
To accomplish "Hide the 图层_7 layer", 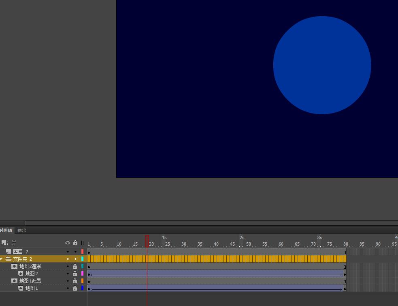I will pyautogui.click(x=68, y=252).
